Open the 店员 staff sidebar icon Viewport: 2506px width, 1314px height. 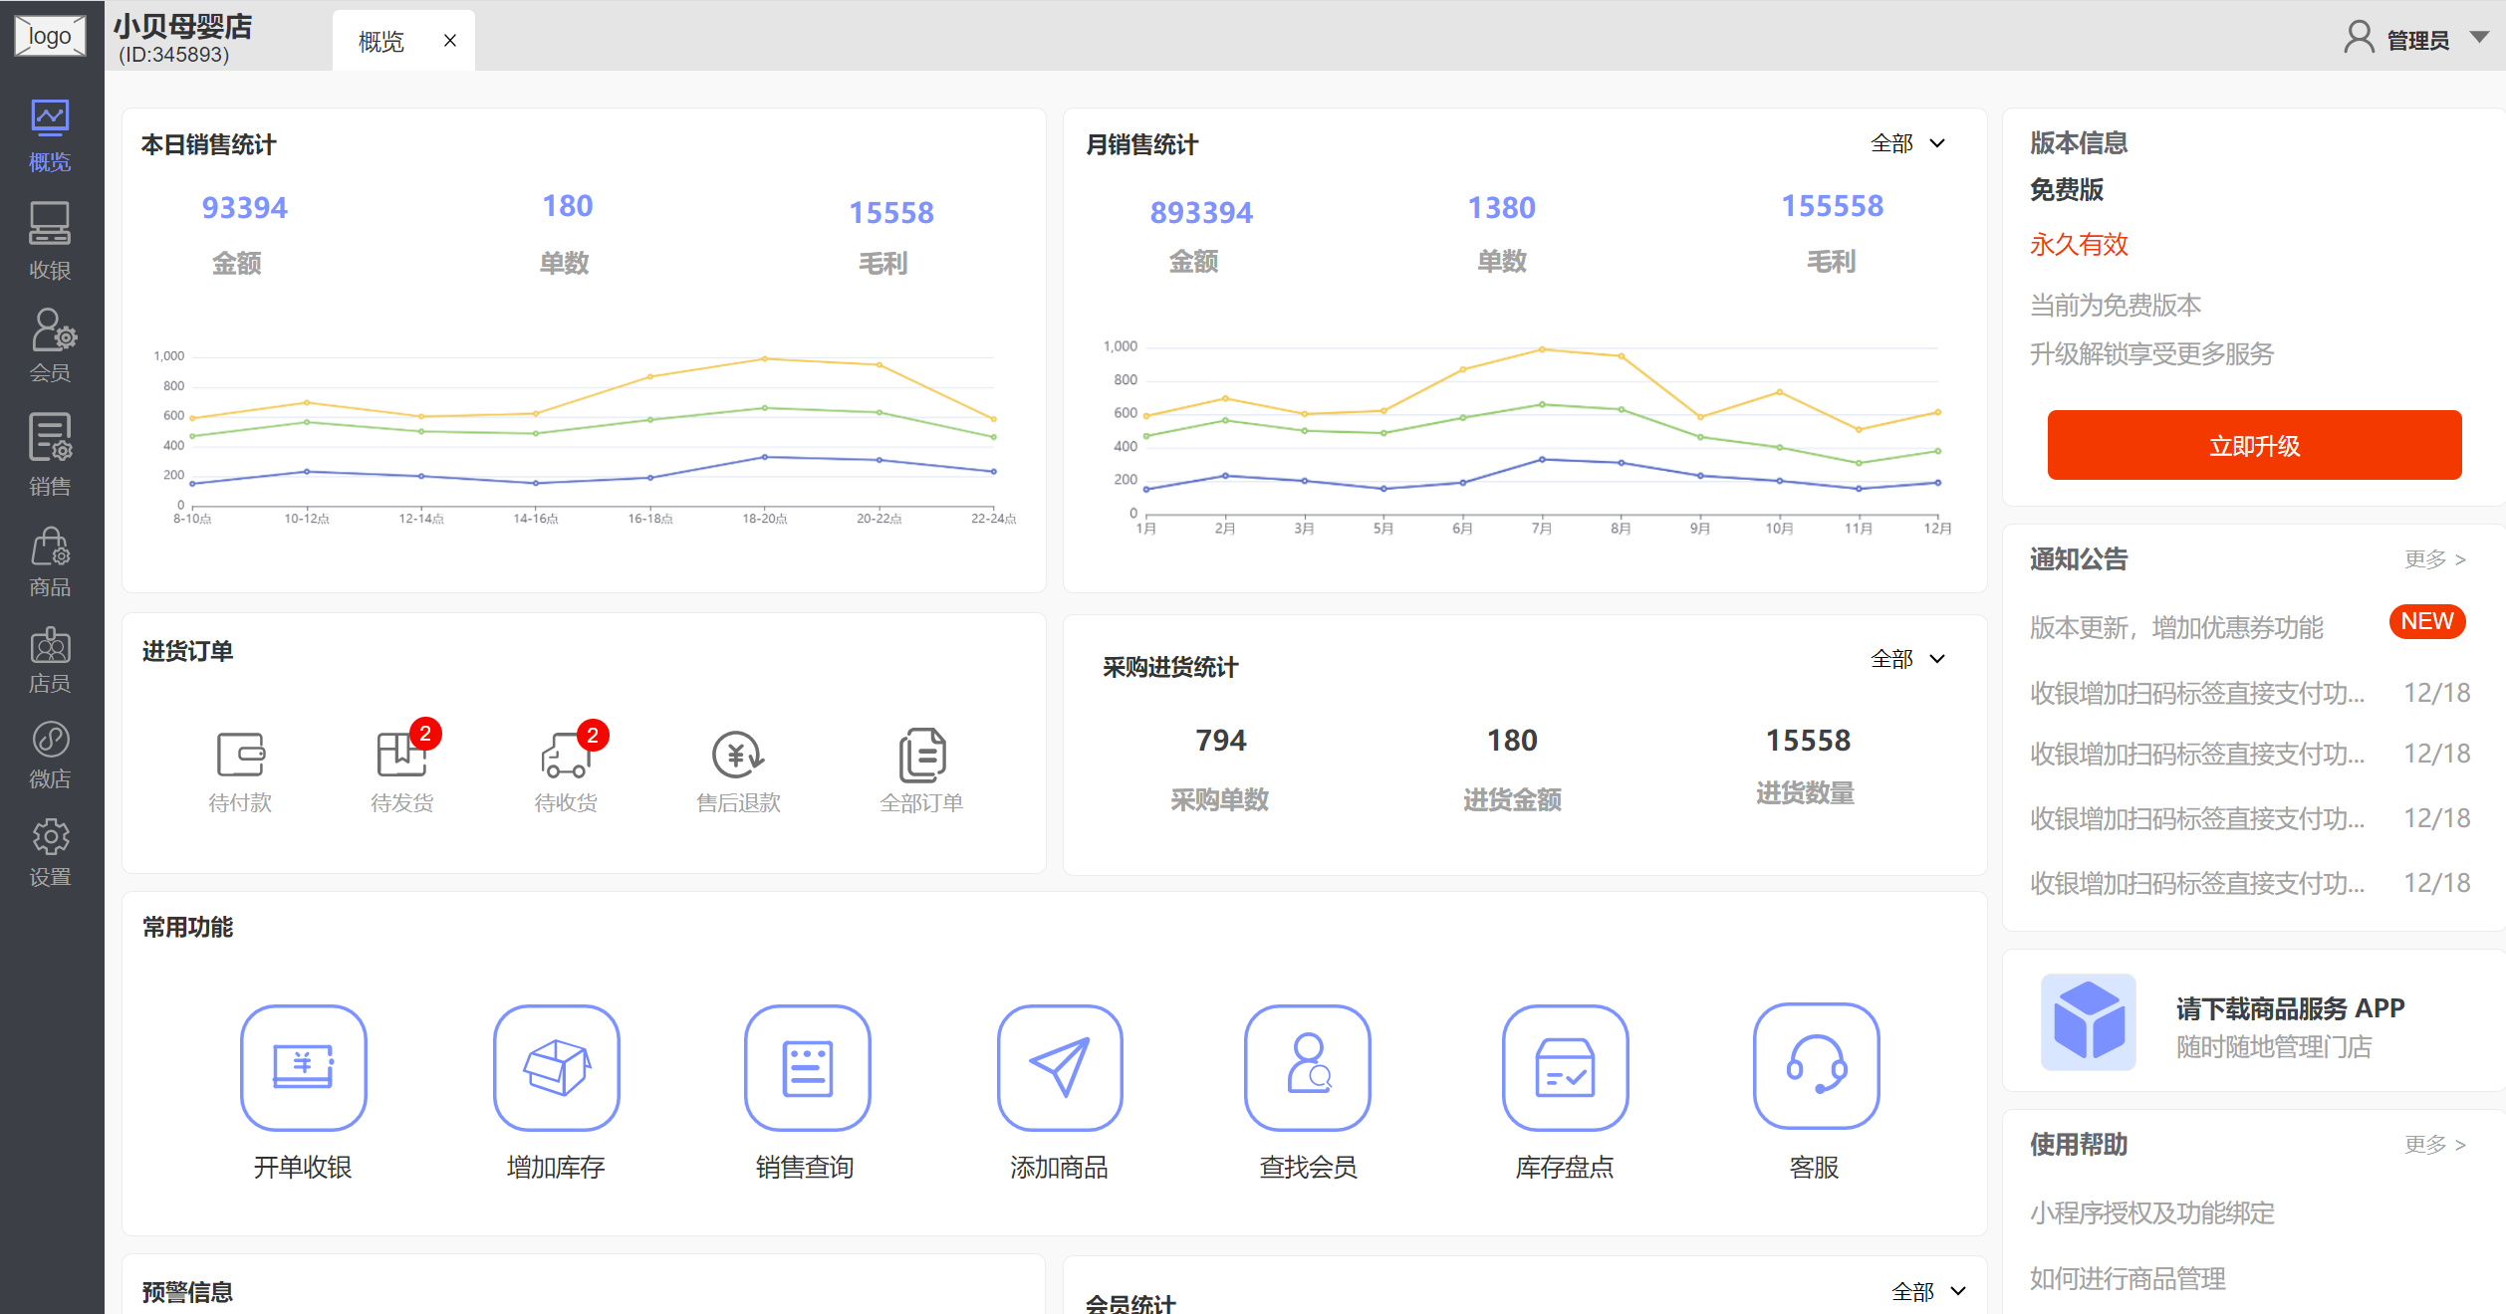[x=50, y=645]
